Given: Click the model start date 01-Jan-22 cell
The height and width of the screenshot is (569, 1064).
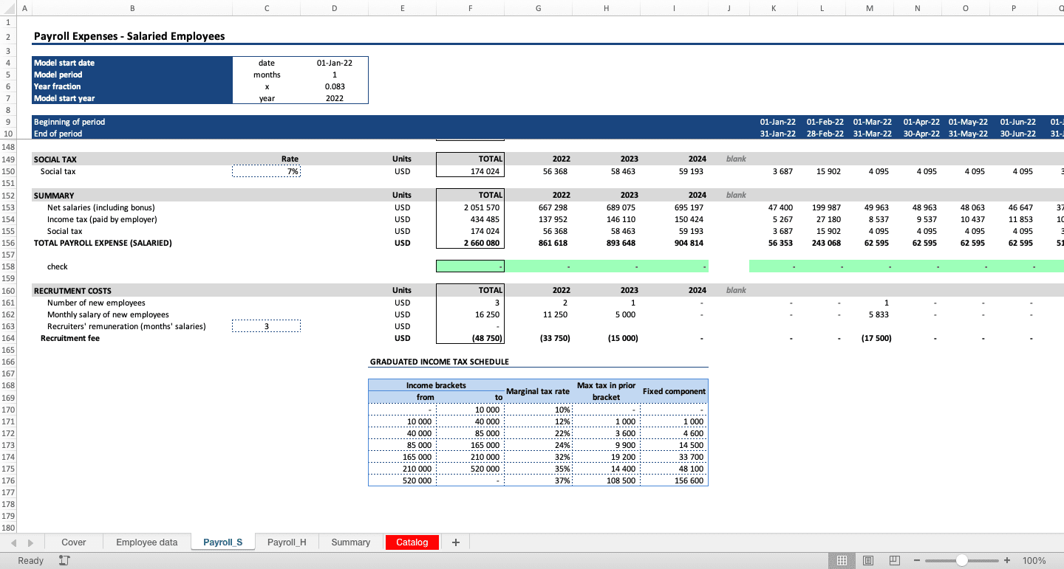Looking at the screenshot, I should click(334, 63).
